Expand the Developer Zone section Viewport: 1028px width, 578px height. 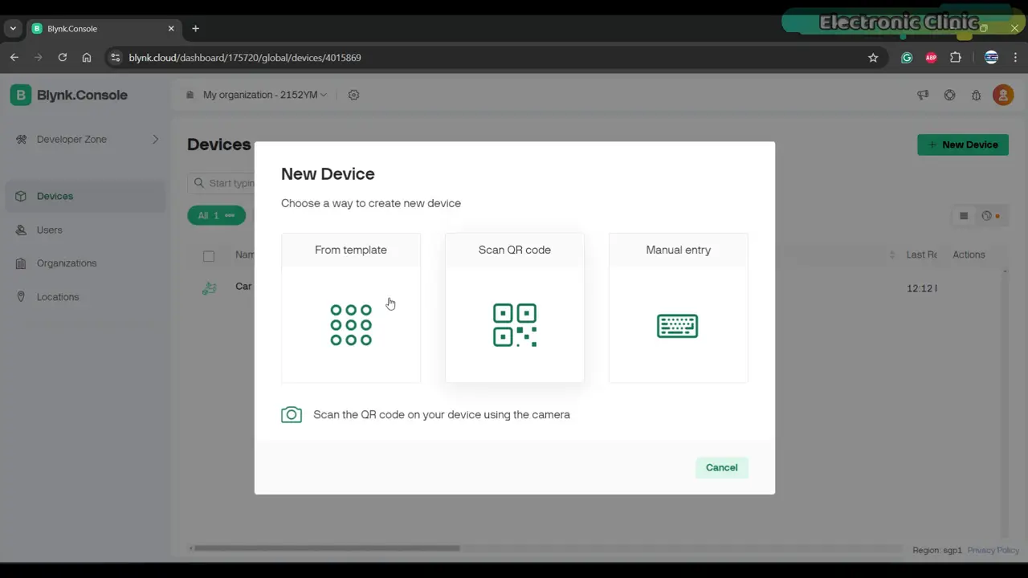click(156, 139)
